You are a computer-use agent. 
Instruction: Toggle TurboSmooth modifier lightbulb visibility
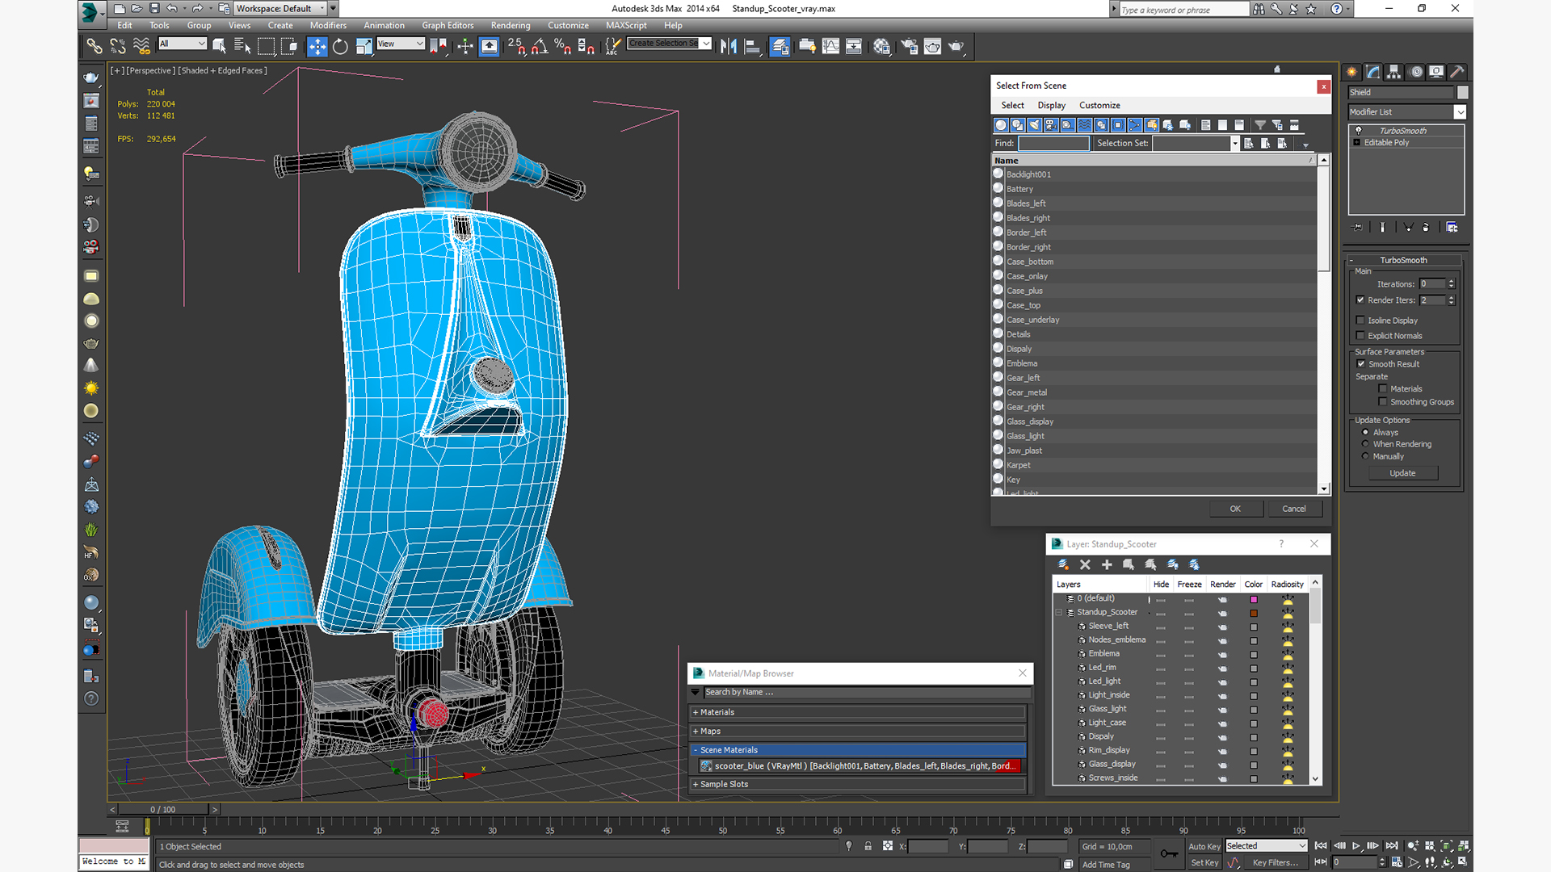point(1358,131)
